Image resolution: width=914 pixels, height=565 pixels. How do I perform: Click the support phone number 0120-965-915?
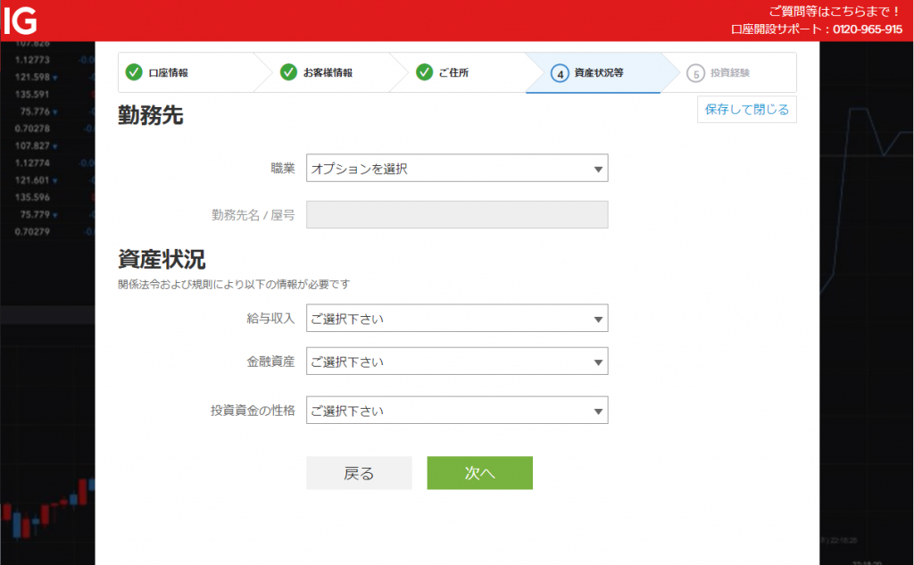(x=868, y=29)
